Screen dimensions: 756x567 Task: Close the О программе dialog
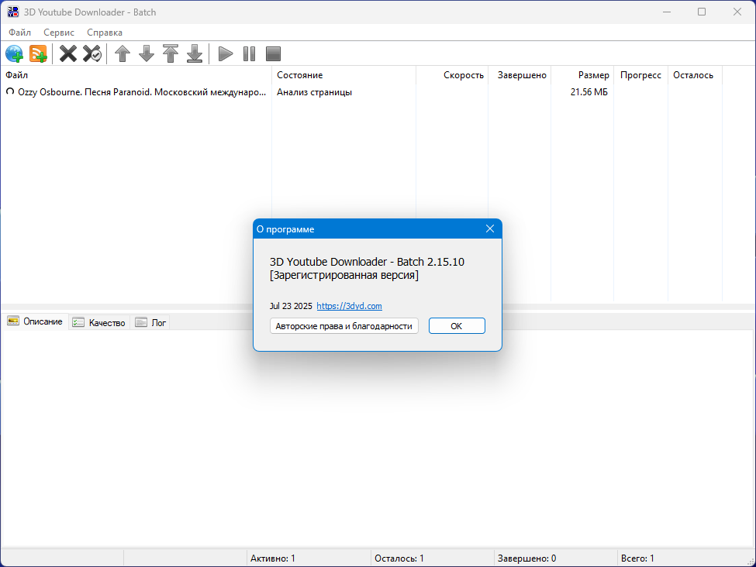click(x=490, y=229)
